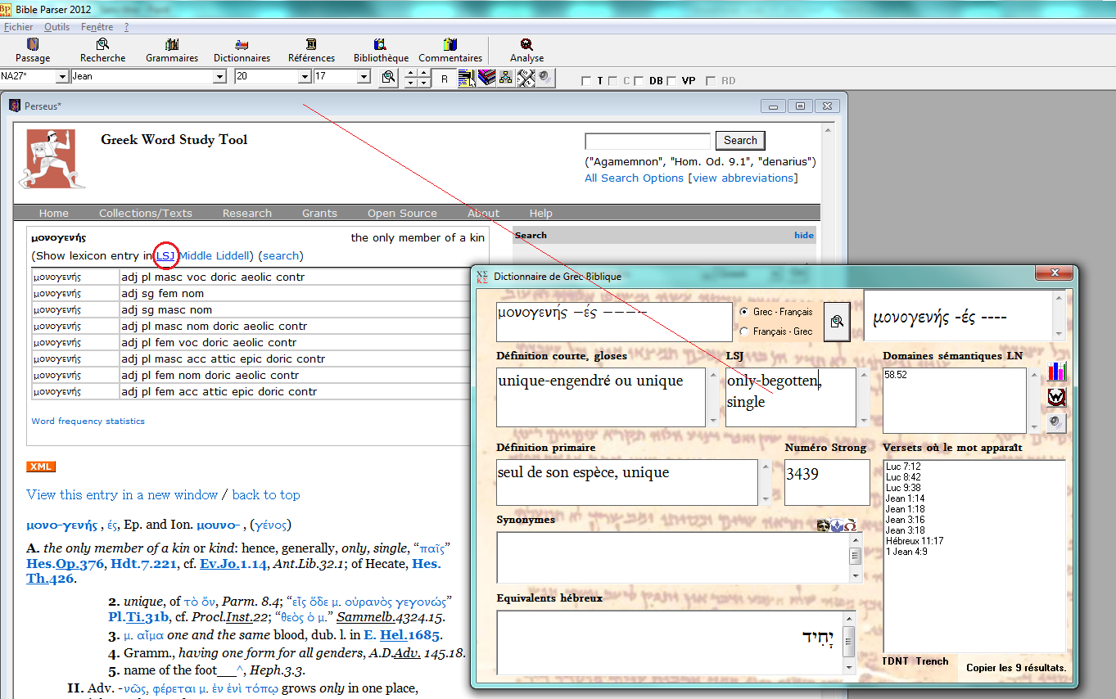Open the Passage toolbar icon
The image size is (1116, 699).
click(33, 50)
